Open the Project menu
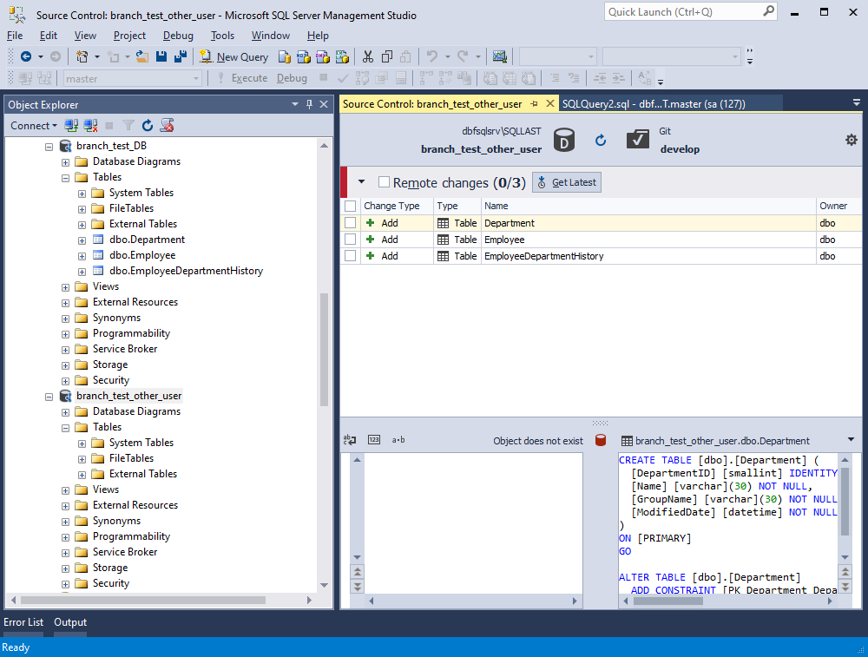This screenshot has width=868, height=657. [x=129, y=36]
